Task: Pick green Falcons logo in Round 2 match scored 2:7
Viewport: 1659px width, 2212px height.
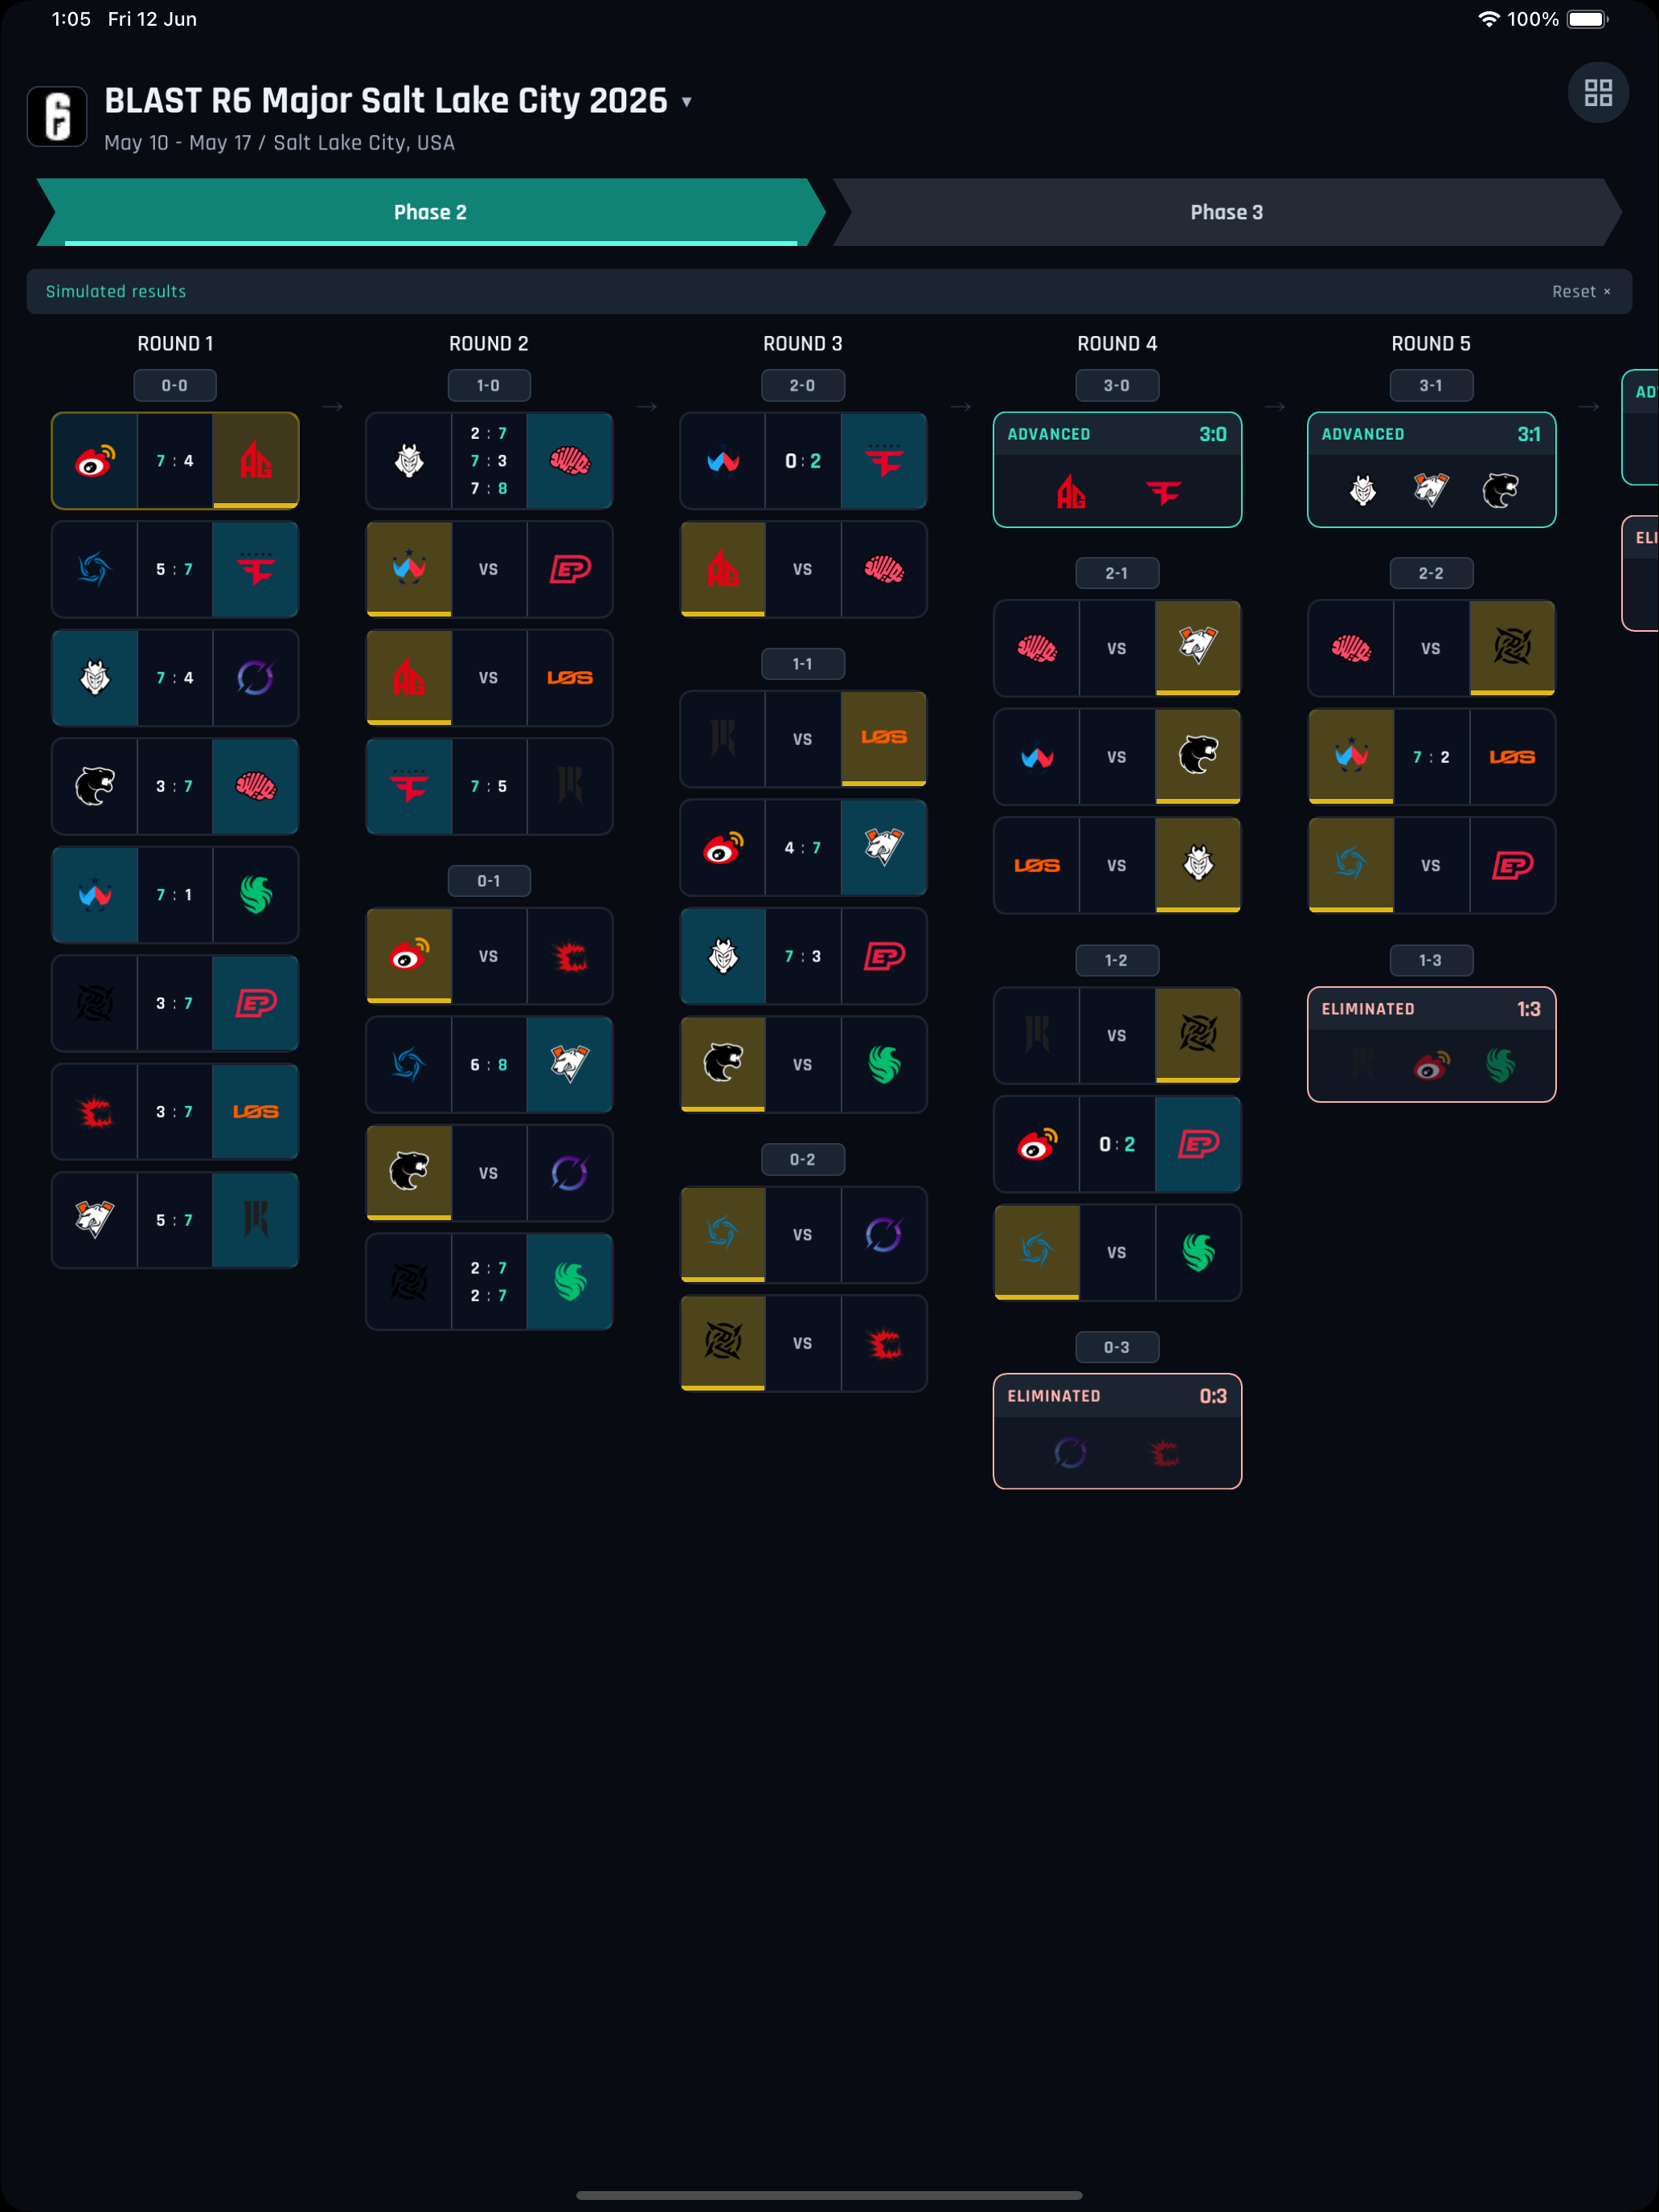Action: pyautogui.click(x=570, y=1282)
